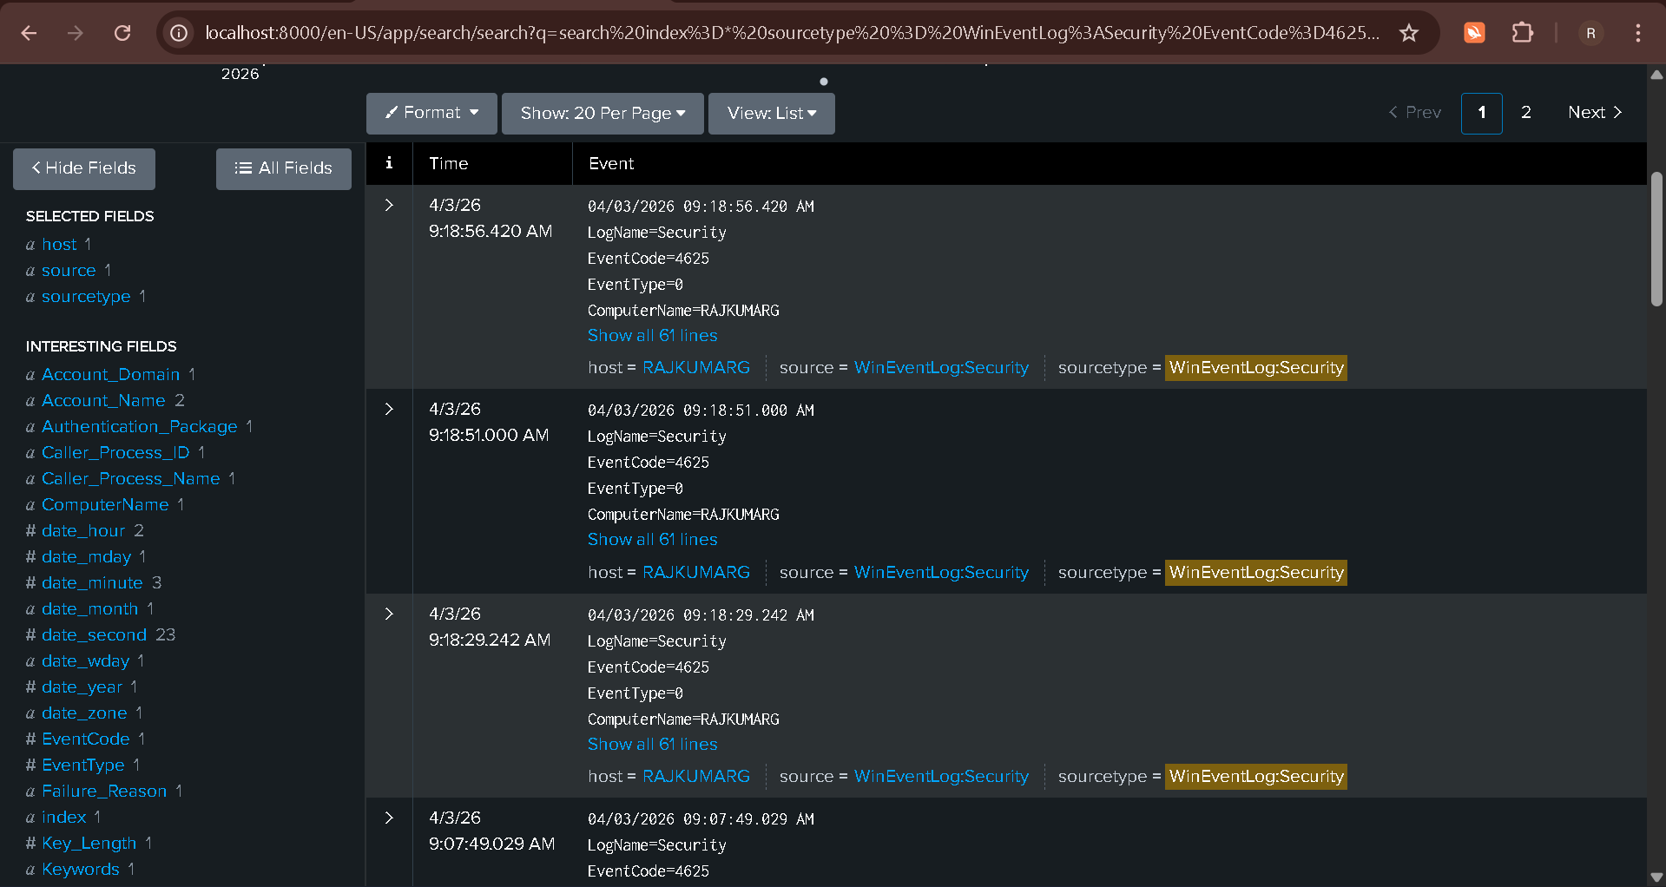Click the browser back arrow icon
This screenshot has width=1666, height=887.
coord(29,33)
